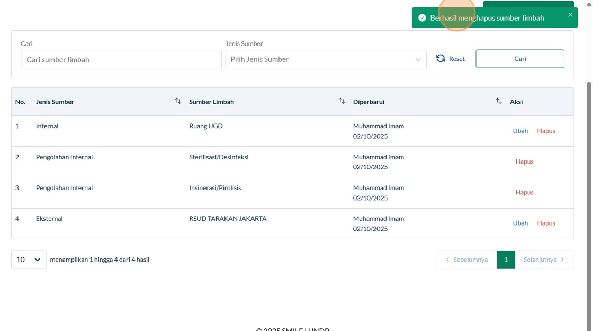
Task: Click the 'menampilkan 1 hingga 4 dari 4 hasil' text
Action: 100,260
